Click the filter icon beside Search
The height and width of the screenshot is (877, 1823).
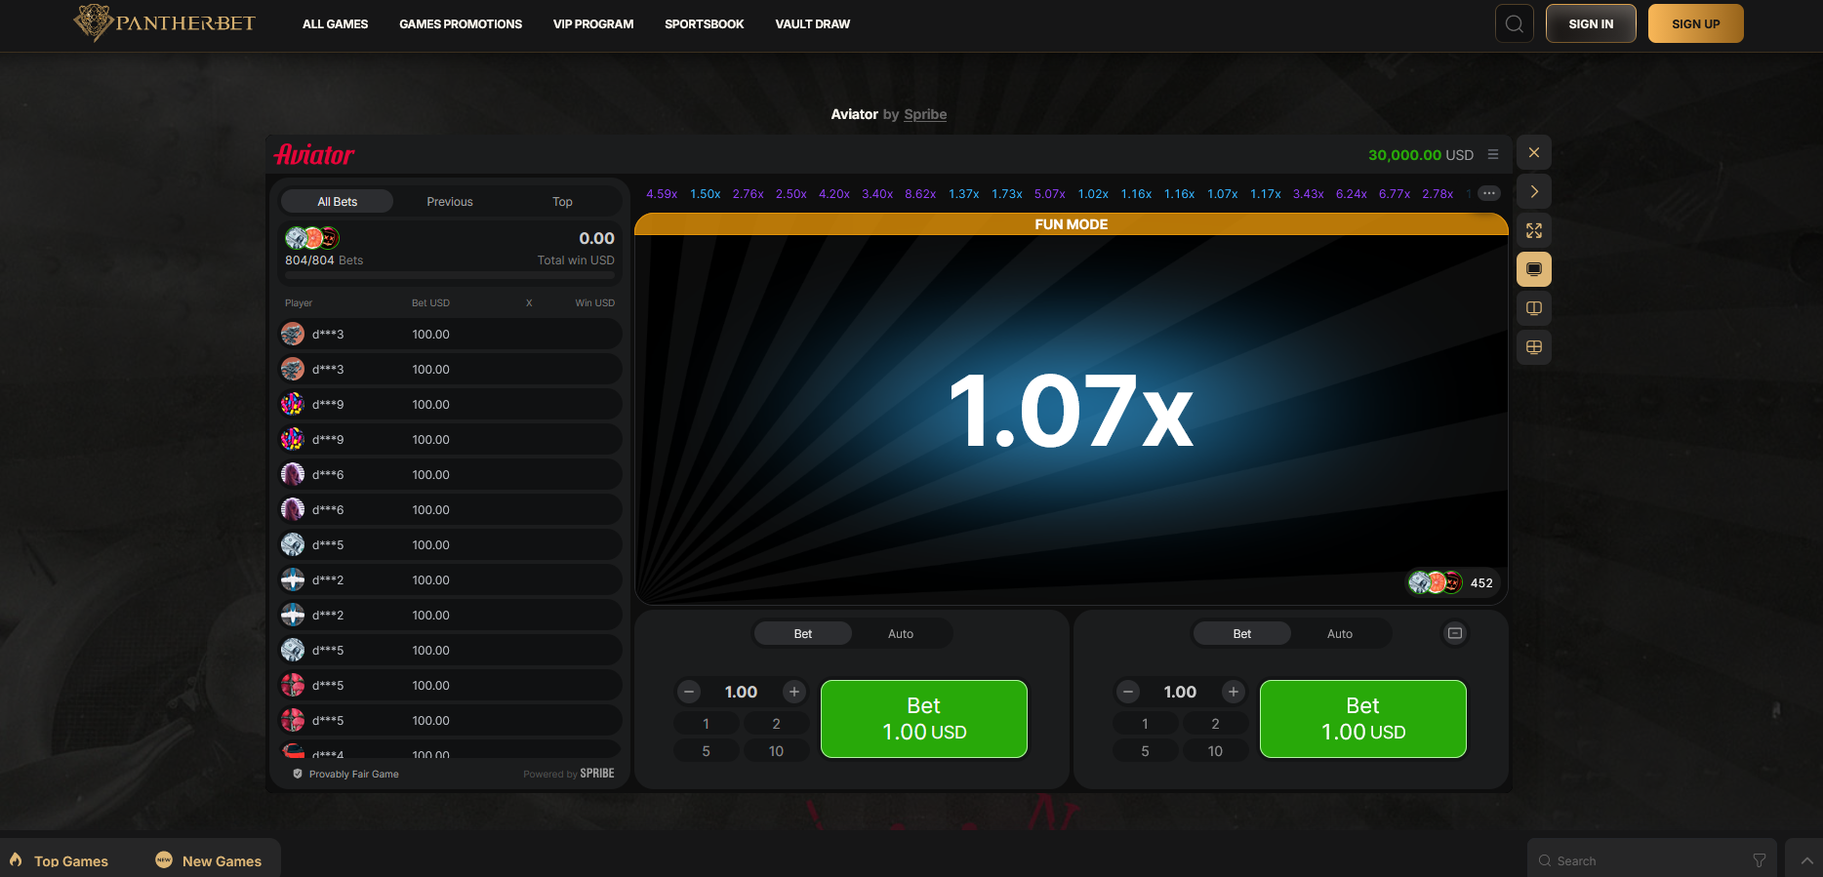(1759, 860)
